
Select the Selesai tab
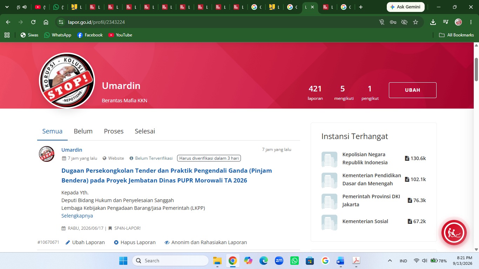point(145,131)
